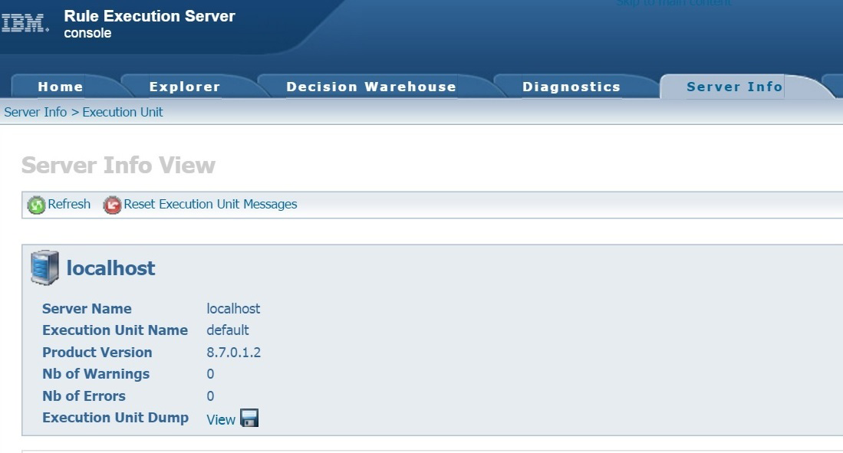Click the Skip to main content link

(673, 2)
